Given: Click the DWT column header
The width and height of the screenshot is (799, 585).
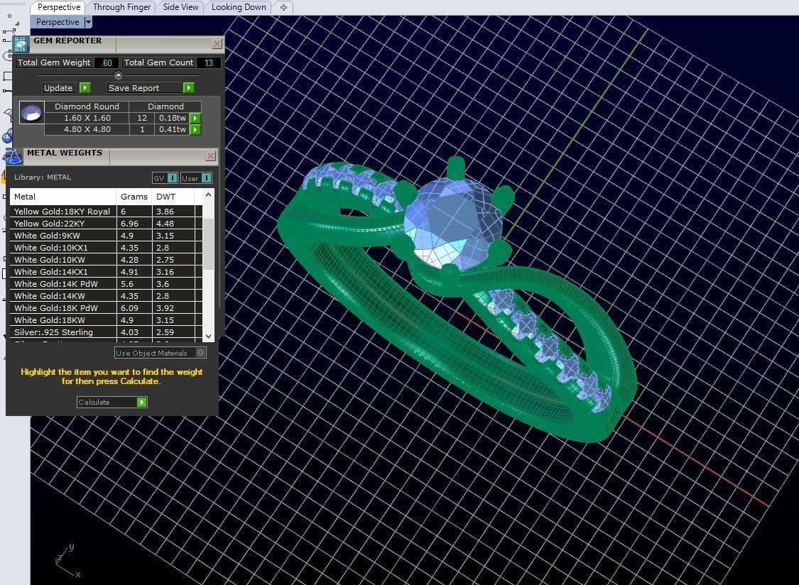Looking at the screenshot, I should [x=173, y=197].
